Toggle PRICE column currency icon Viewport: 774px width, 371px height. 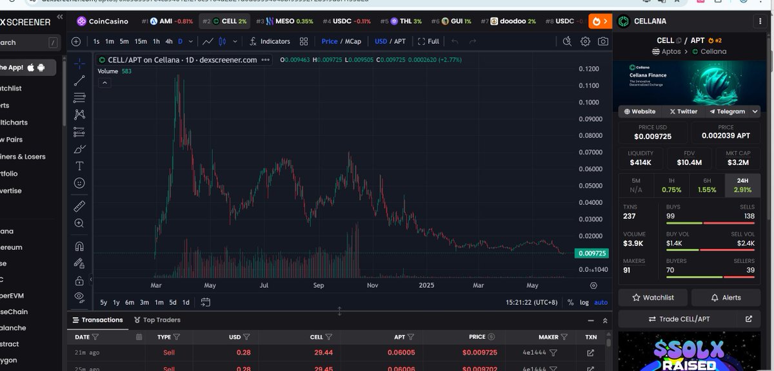[x=491, y=337]
